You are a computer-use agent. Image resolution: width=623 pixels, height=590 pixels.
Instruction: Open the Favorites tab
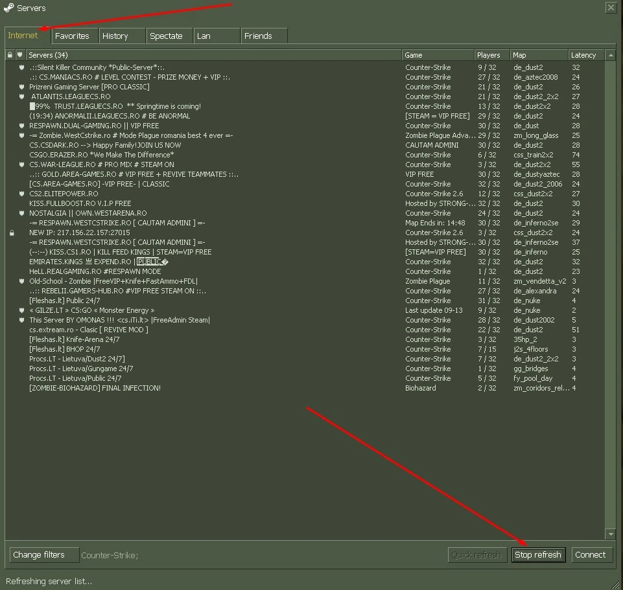[75, 36]
